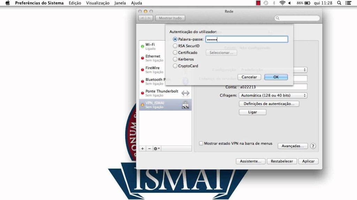Click the search field in Rede window
The image size is (357, 200).
click(297, 18)
